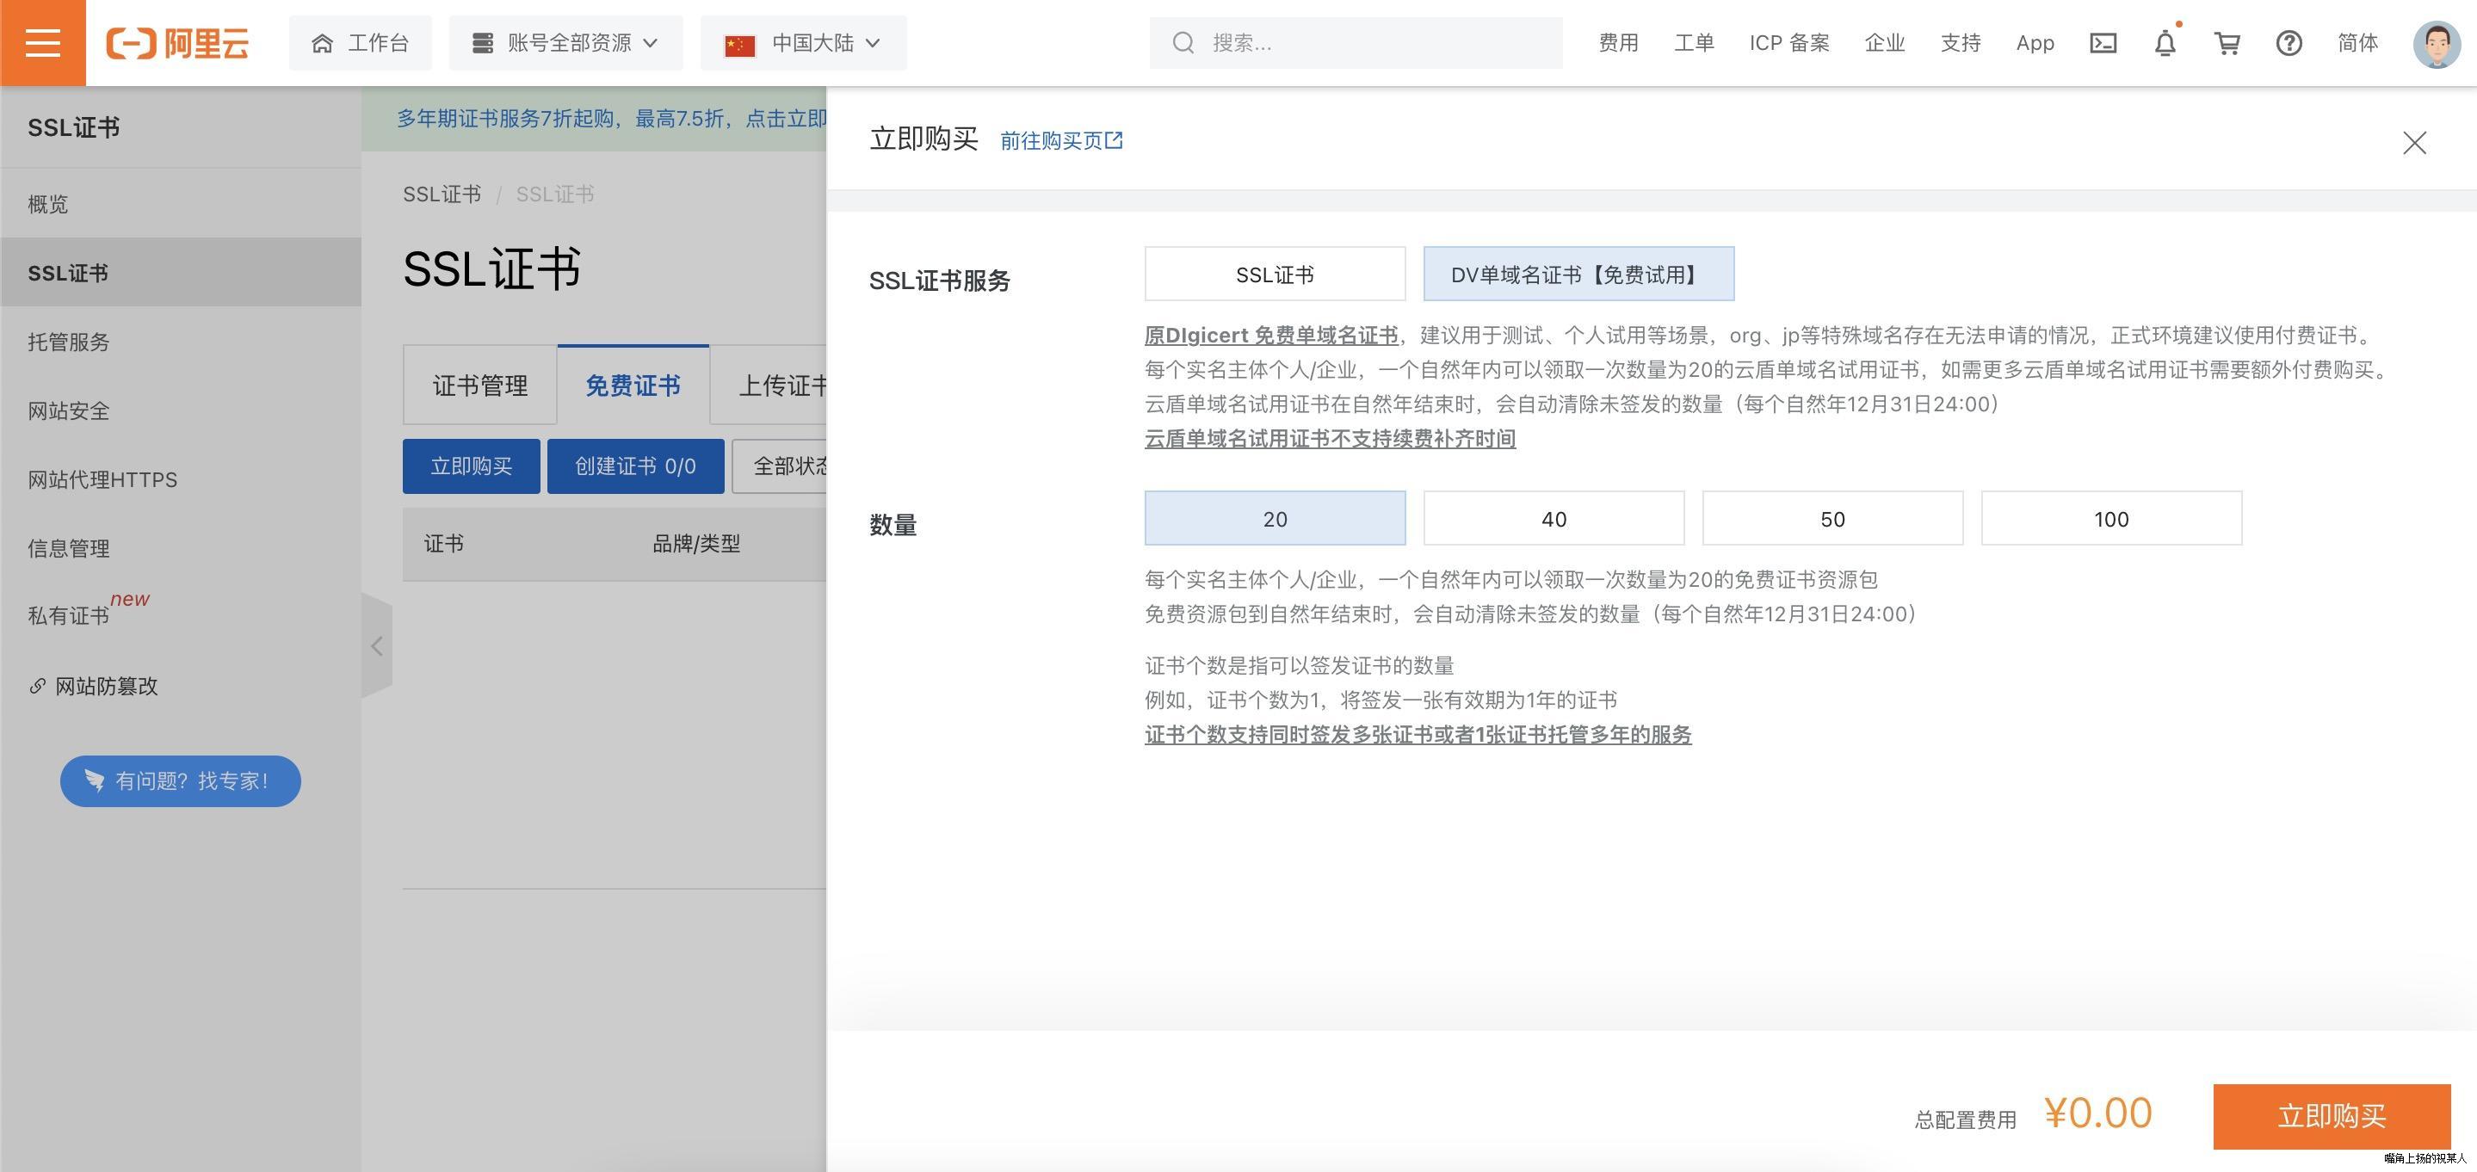Click the ¥0.00 total cost value
The height and width of the screenshot is (1172, 2477).
[2097, 1113]
